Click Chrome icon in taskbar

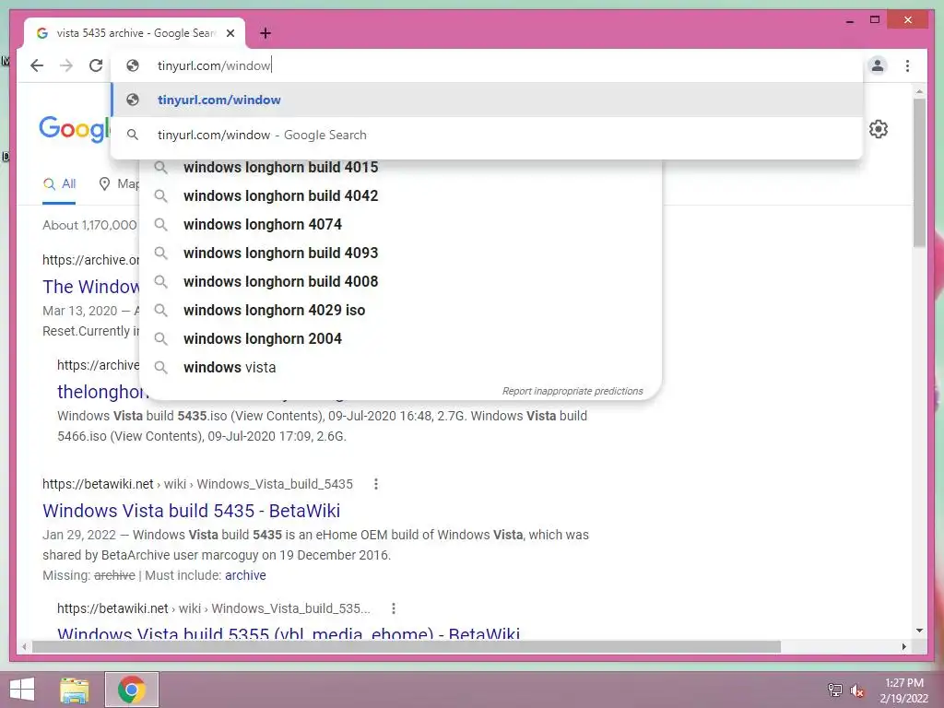pyautogui.click(x=131, y=690)
